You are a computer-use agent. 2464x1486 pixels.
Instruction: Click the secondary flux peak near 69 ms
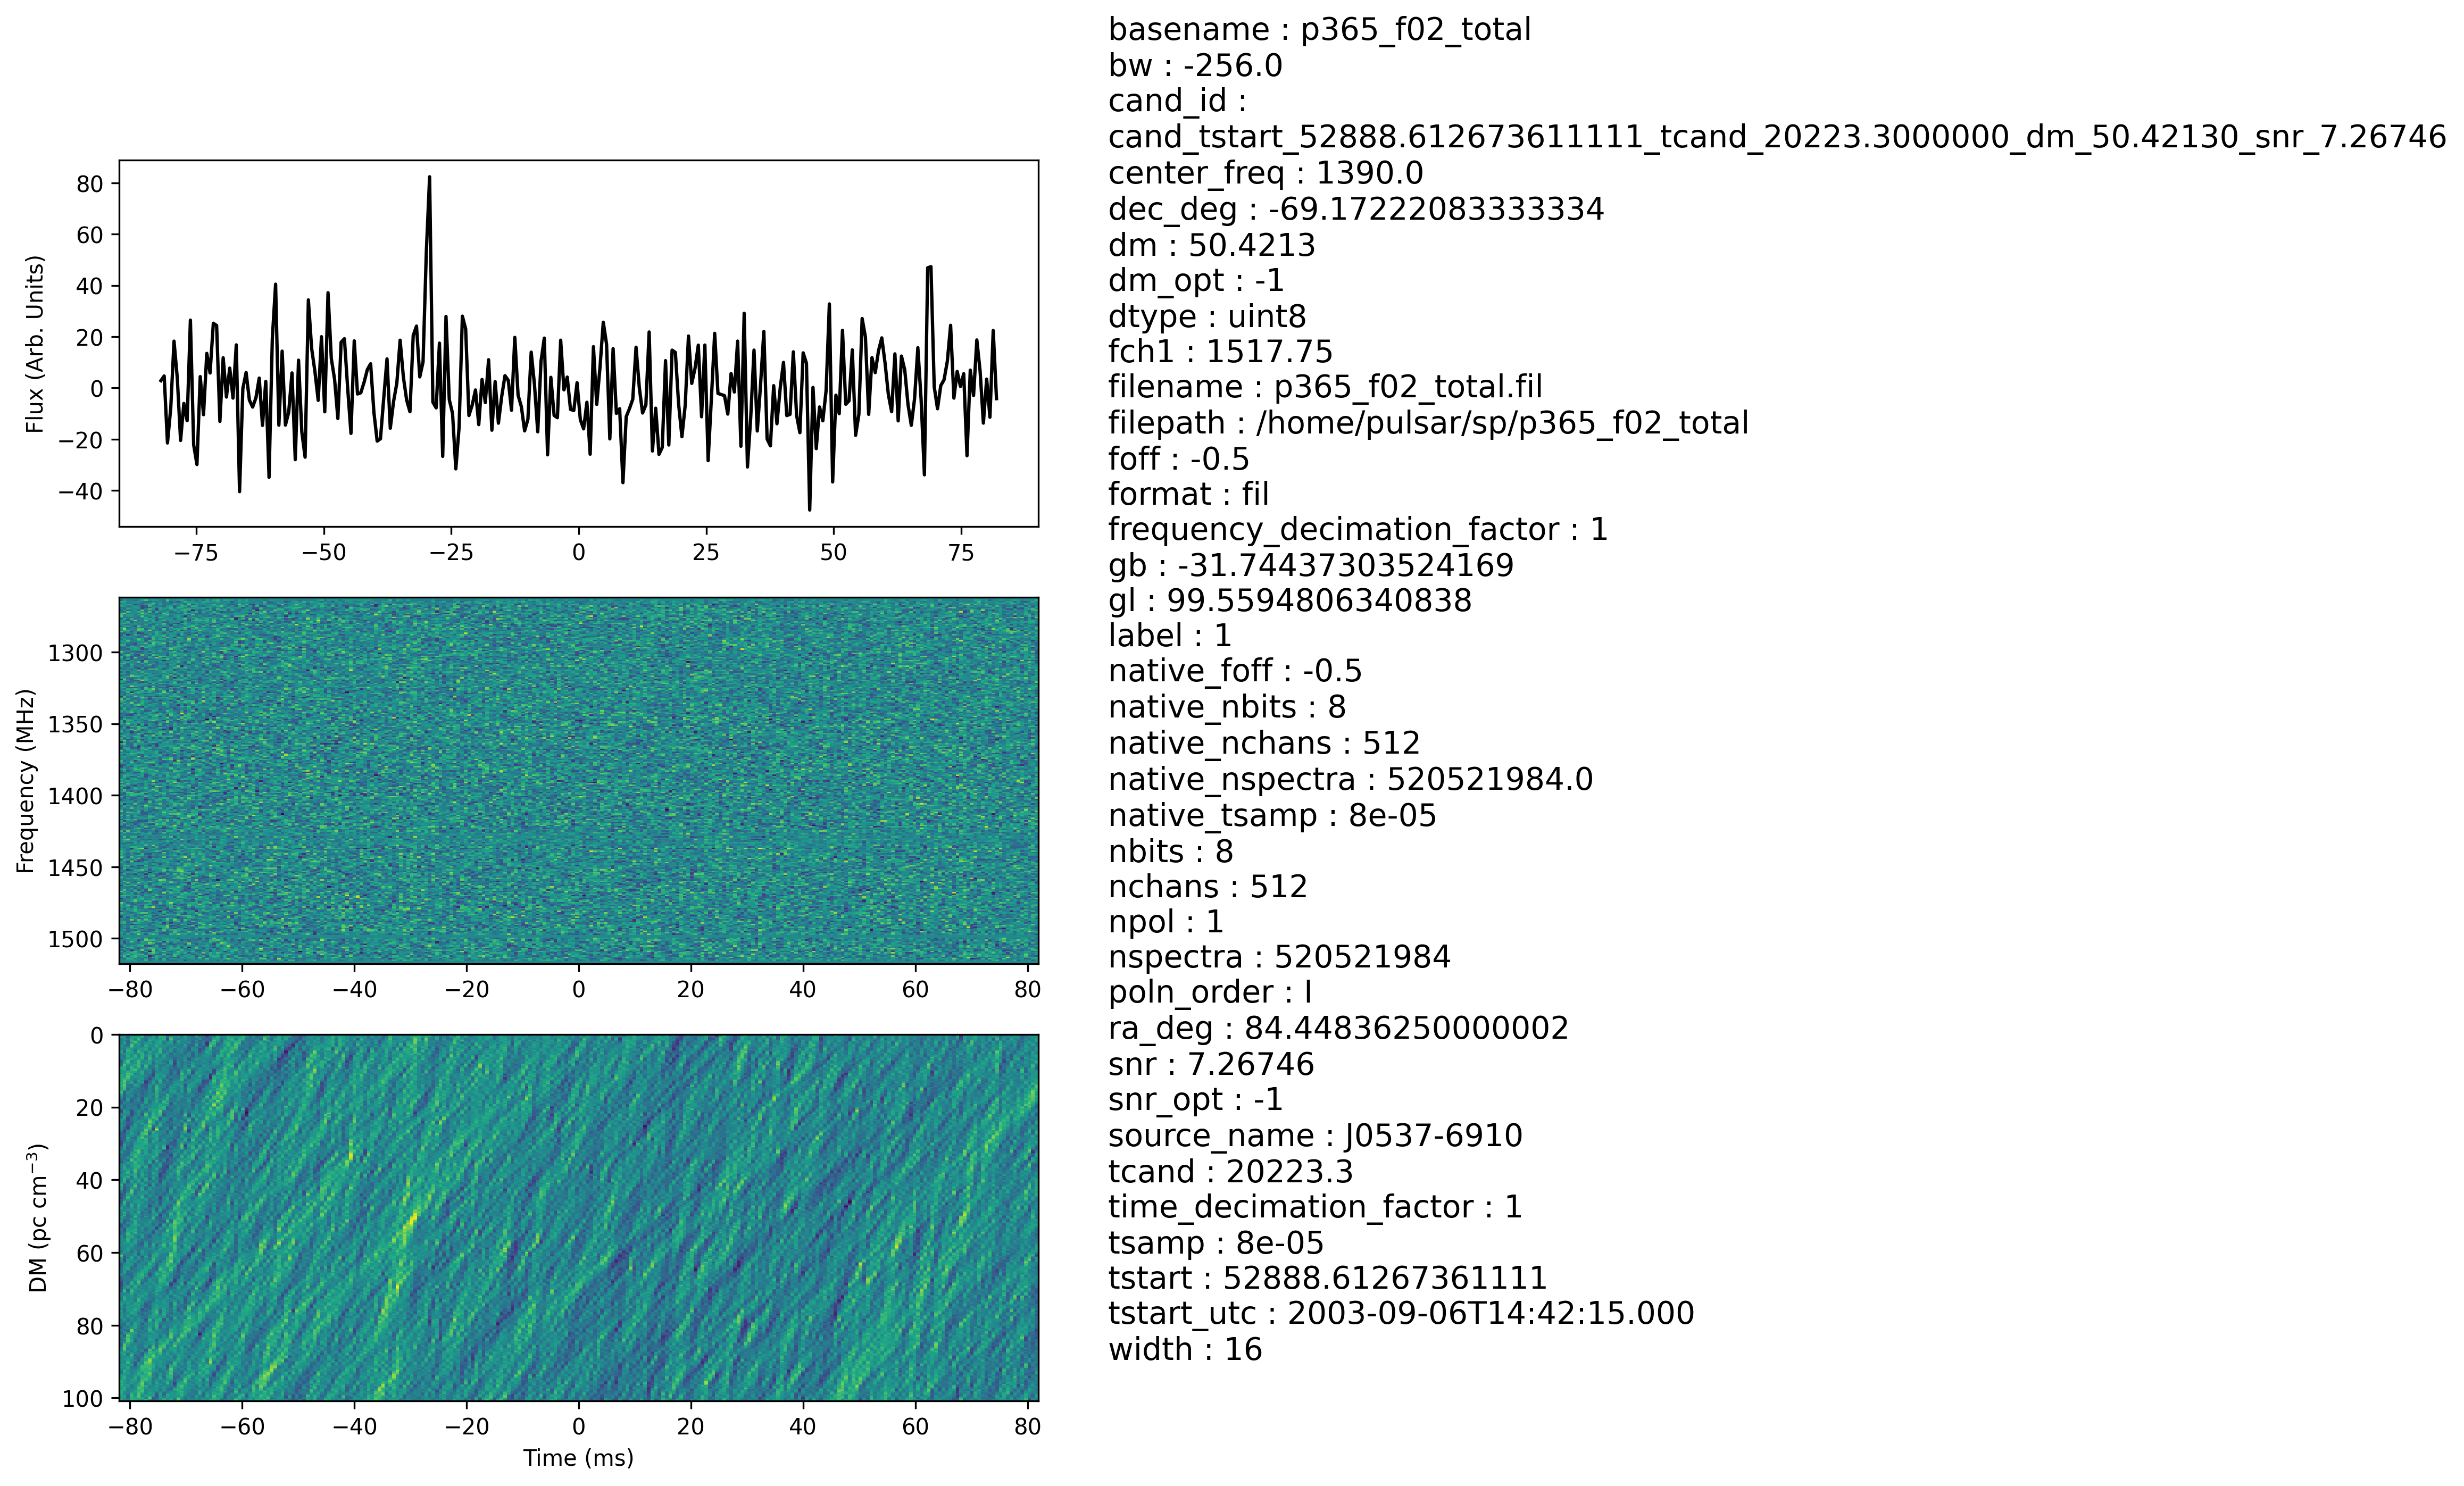click(930, 268)
